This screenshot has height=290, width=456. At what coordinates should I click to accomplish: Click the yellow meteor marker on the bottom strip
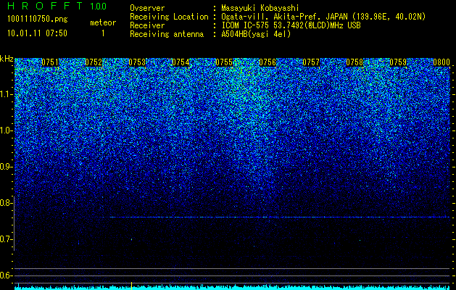[x=131, y=286]
